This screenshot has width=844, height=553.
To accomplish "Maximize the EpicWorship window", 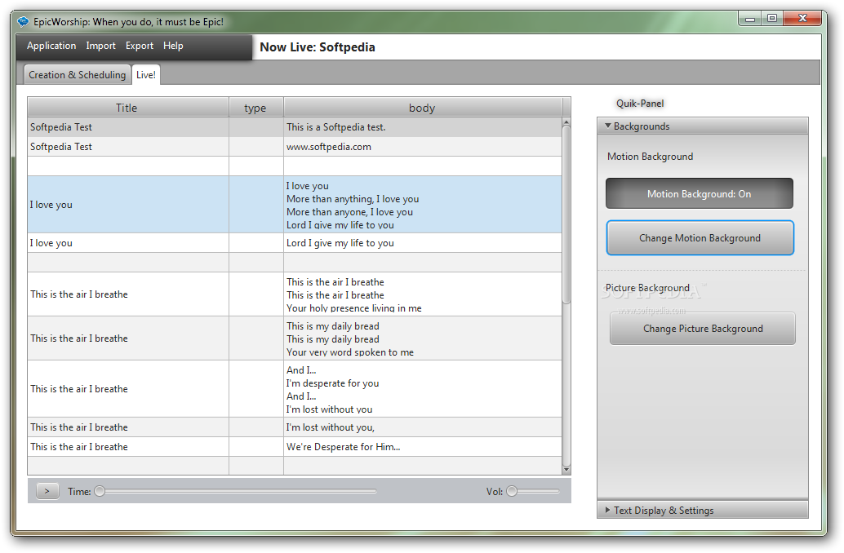I will tap(772, 19).
